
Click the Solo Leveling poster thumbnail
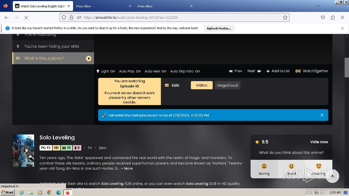click(23, 151)
